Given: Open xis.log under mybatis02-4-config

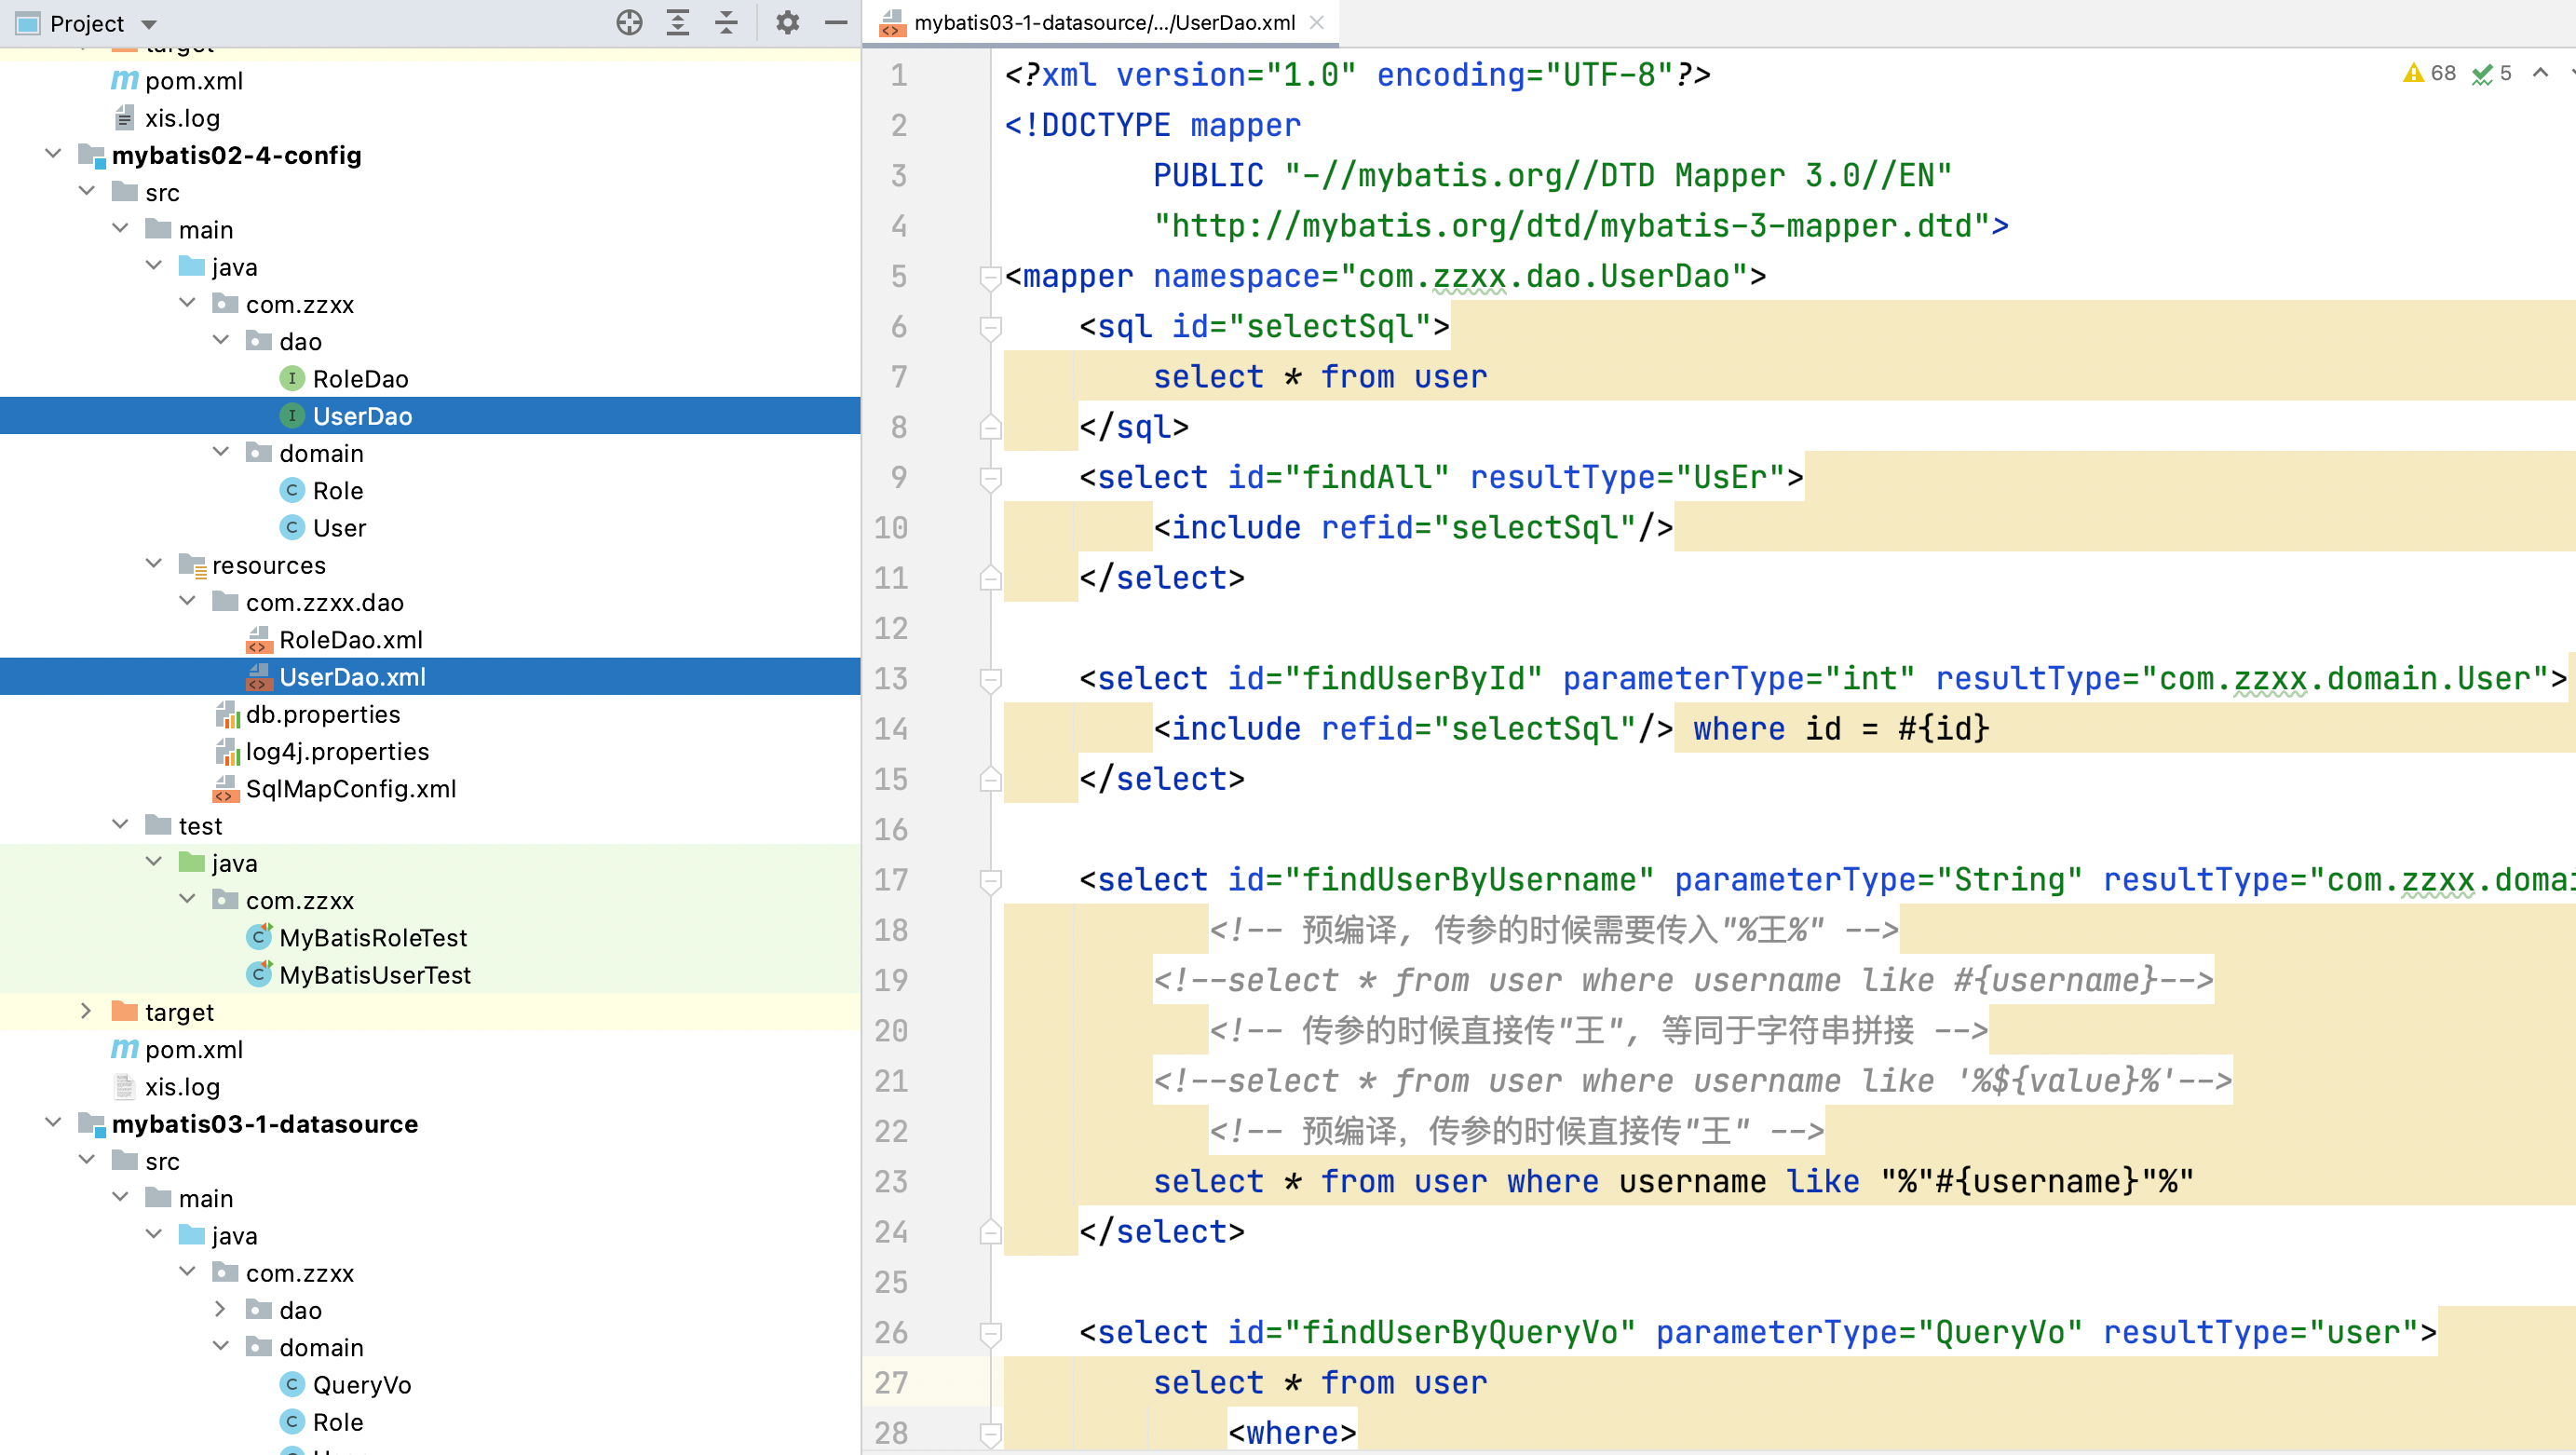Looking at the screenshot, I should [182, 1086].
